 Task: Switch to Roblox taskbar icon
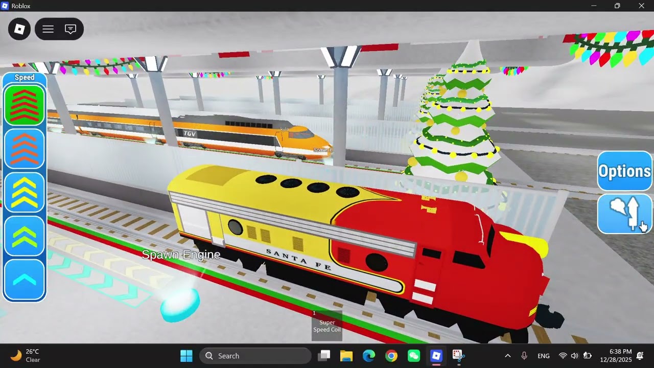pyautogui.click(x=436, y=356)
